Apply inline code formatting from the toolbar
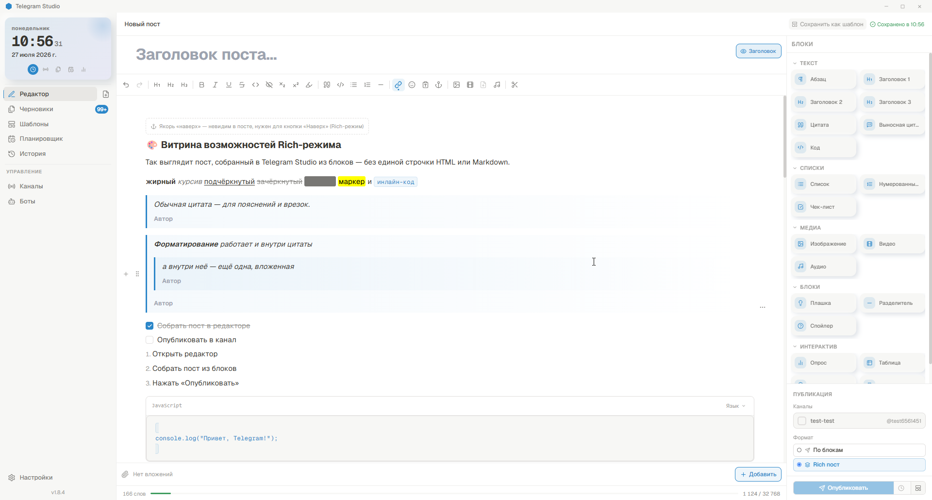The height and width of the screenshot is (500, 932). pyautogui.click(x=256, y=85)
